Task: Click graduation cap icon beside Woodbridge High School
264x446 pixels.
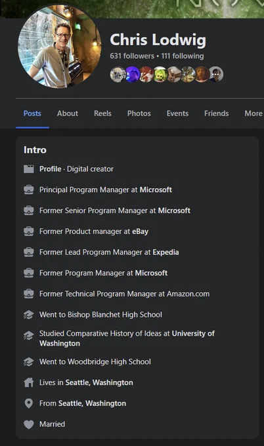Action: 29,361
